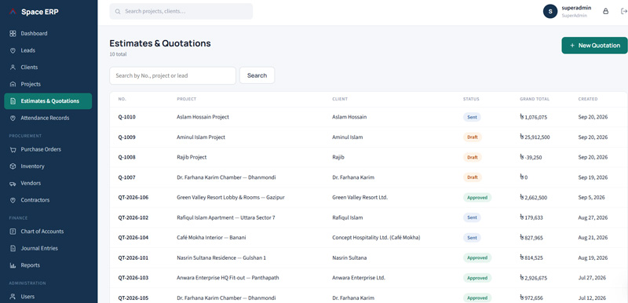Click the Users person icon
Viewport: 628px width, 303px height.
click(x=13, y=297)
